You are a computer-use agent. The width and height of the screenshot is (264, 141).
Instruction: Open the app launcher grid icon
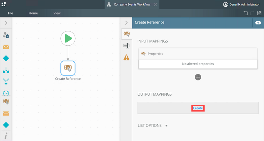click(4, 4)
